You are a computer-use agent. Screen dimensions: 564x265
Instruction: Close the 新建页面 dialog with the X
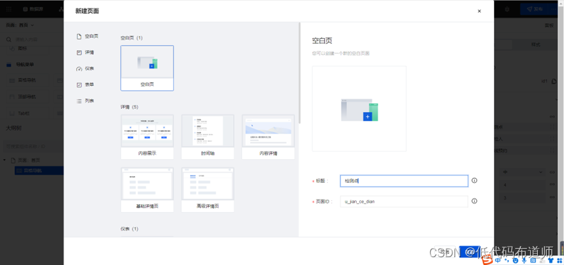tap(479, 11)
